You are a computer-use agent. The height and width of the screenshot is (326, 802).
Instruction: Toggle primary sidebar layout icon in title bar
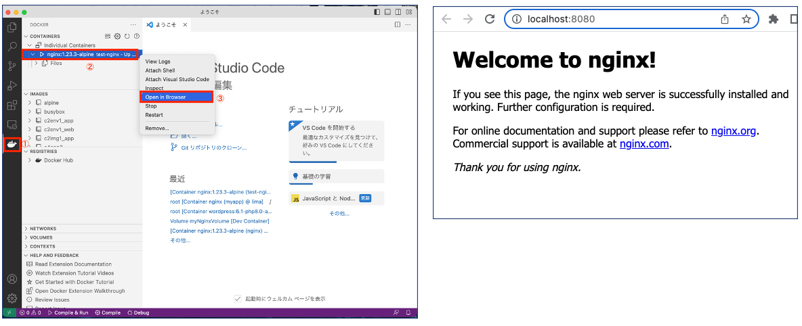(378, 11)
